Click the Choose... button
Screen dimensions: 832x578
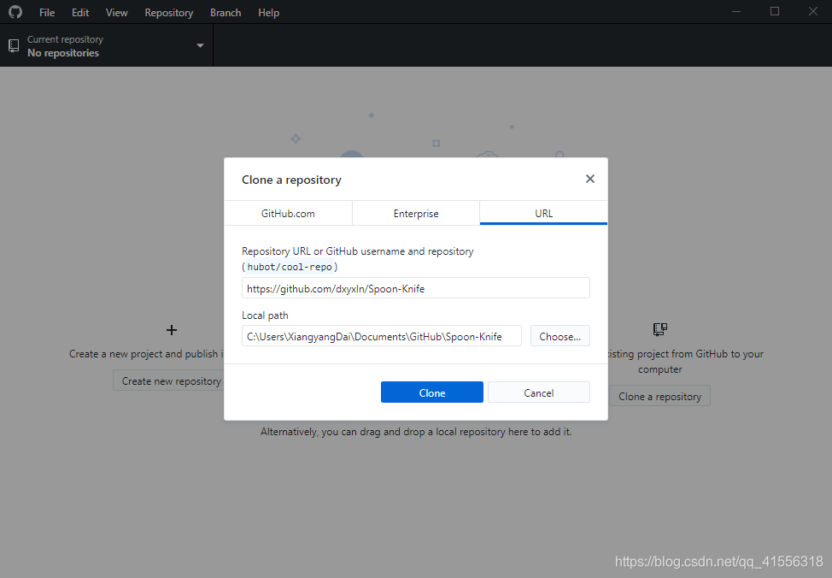click(x=560, y=336)
